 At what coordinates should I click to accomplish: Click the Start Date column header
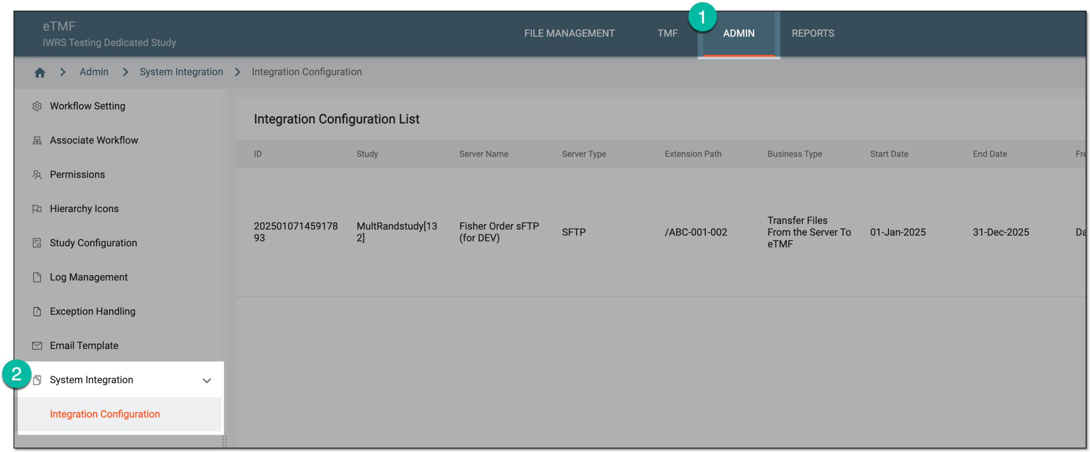[889, 154]
